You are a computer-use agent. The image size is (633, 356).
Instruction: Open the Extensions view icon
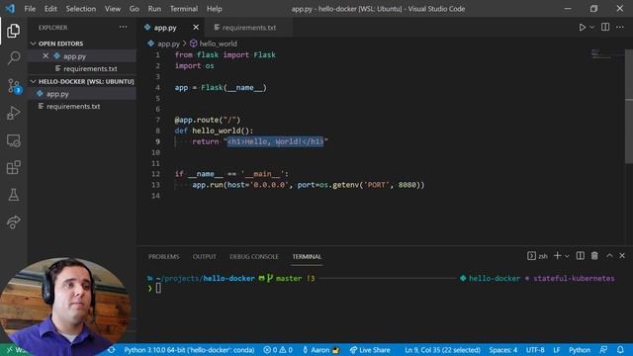click(x=13, y=167)
